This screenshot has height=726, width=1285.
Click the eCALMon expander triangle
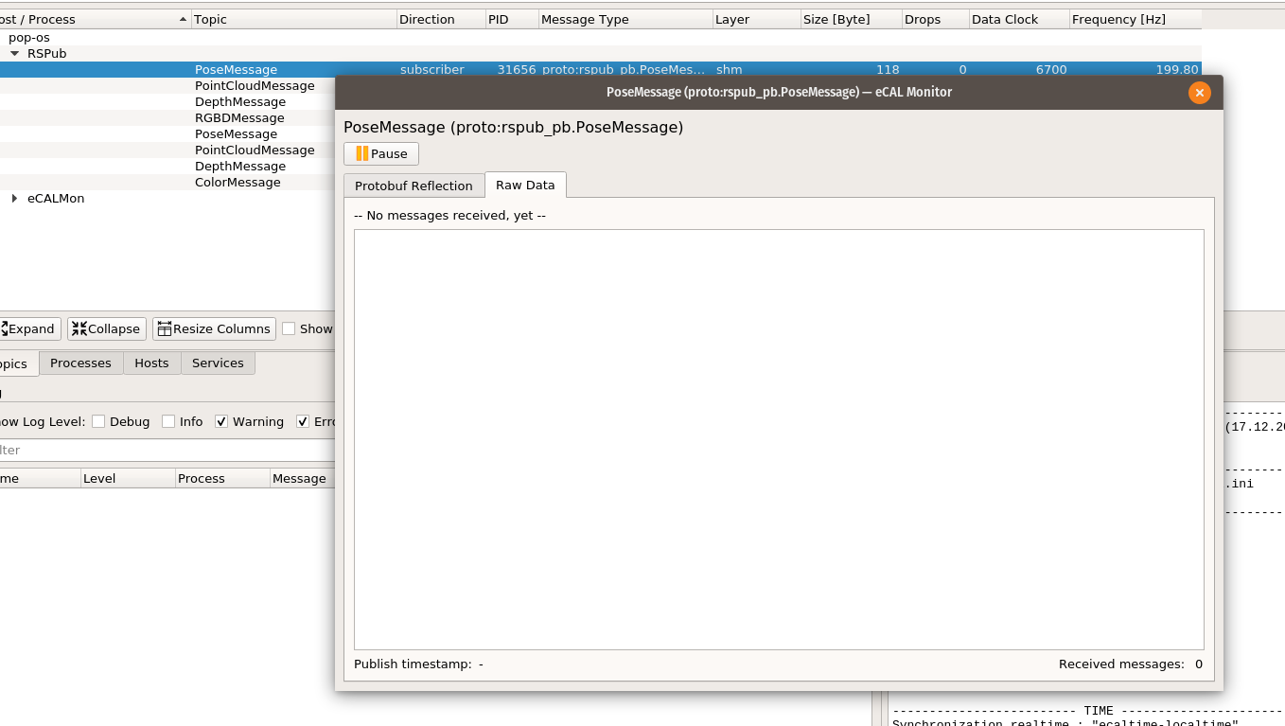click(x=13, y=198)
